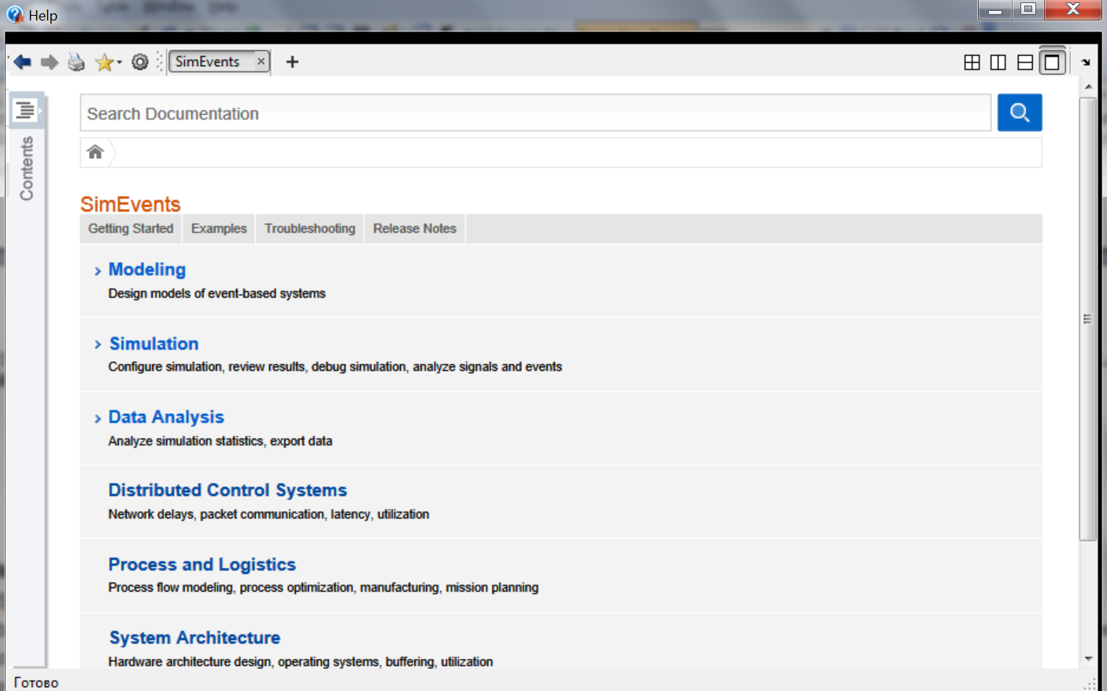Viewport: 1107px width, 691px height.
Task: Show the Contents table icon
Action: click(25, 110)
